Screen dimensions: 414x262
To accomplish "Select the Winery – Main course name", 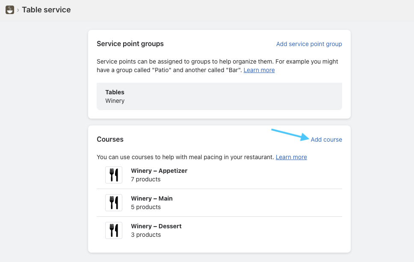I will point(151,198).
